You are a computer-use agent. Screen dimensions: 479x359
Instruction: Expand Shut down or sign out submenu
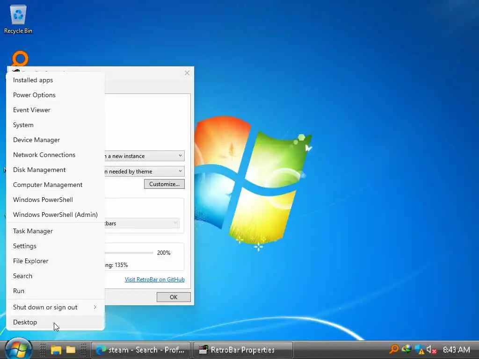[55, 308]
